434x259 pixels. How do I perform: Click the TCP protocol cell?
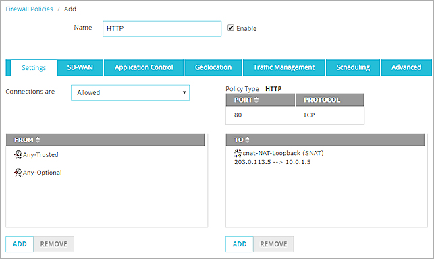click(x=309, y=115)
